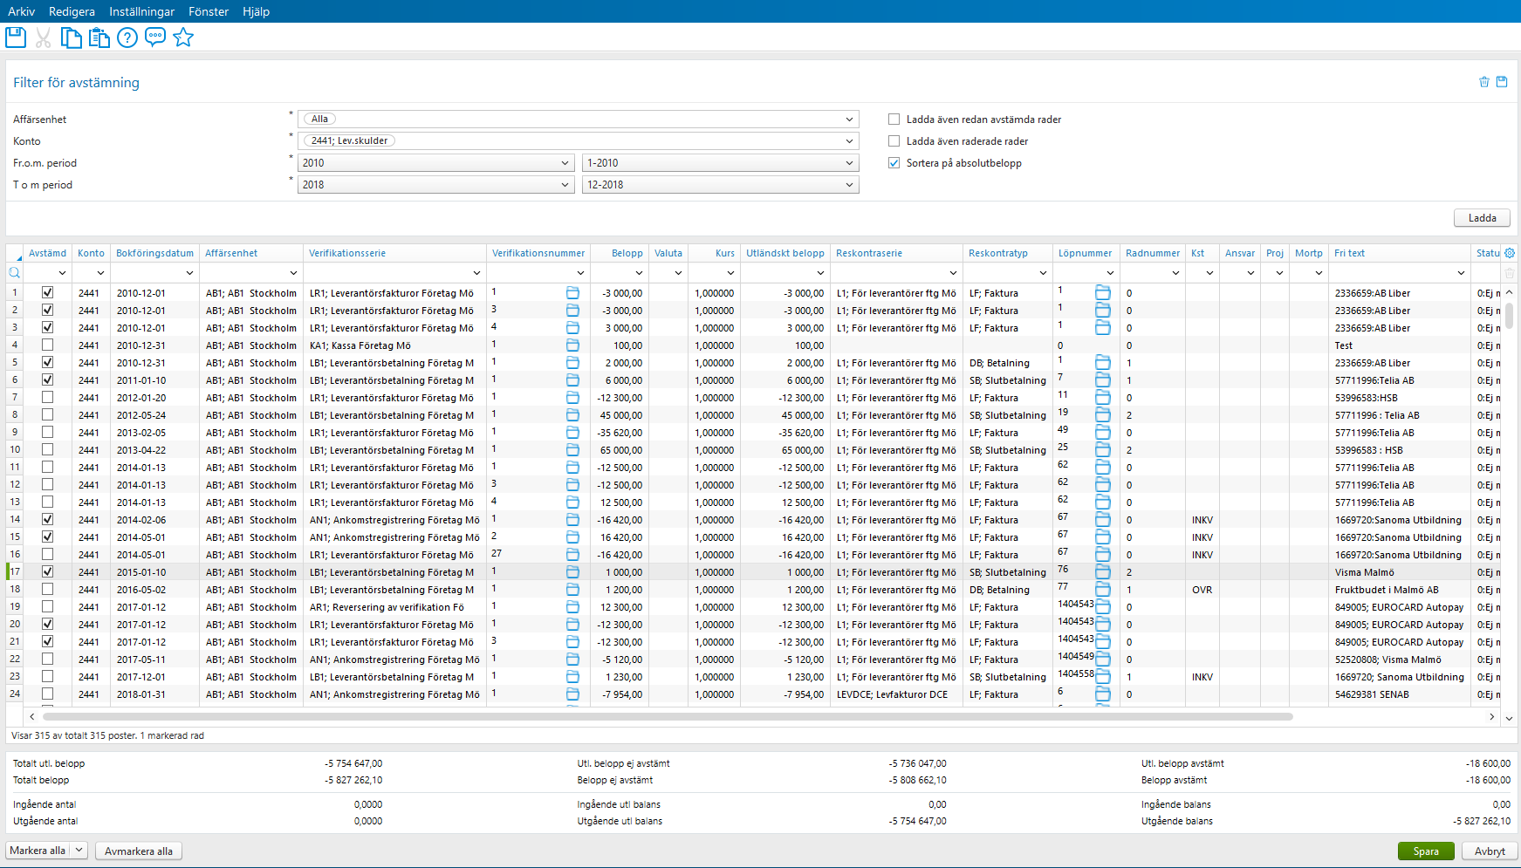Viewport: 1521px width, 868px height.
Task: Open the Konto dropdown showing '2441; Lev.skulder'
Action: click(x=851, y=140)
